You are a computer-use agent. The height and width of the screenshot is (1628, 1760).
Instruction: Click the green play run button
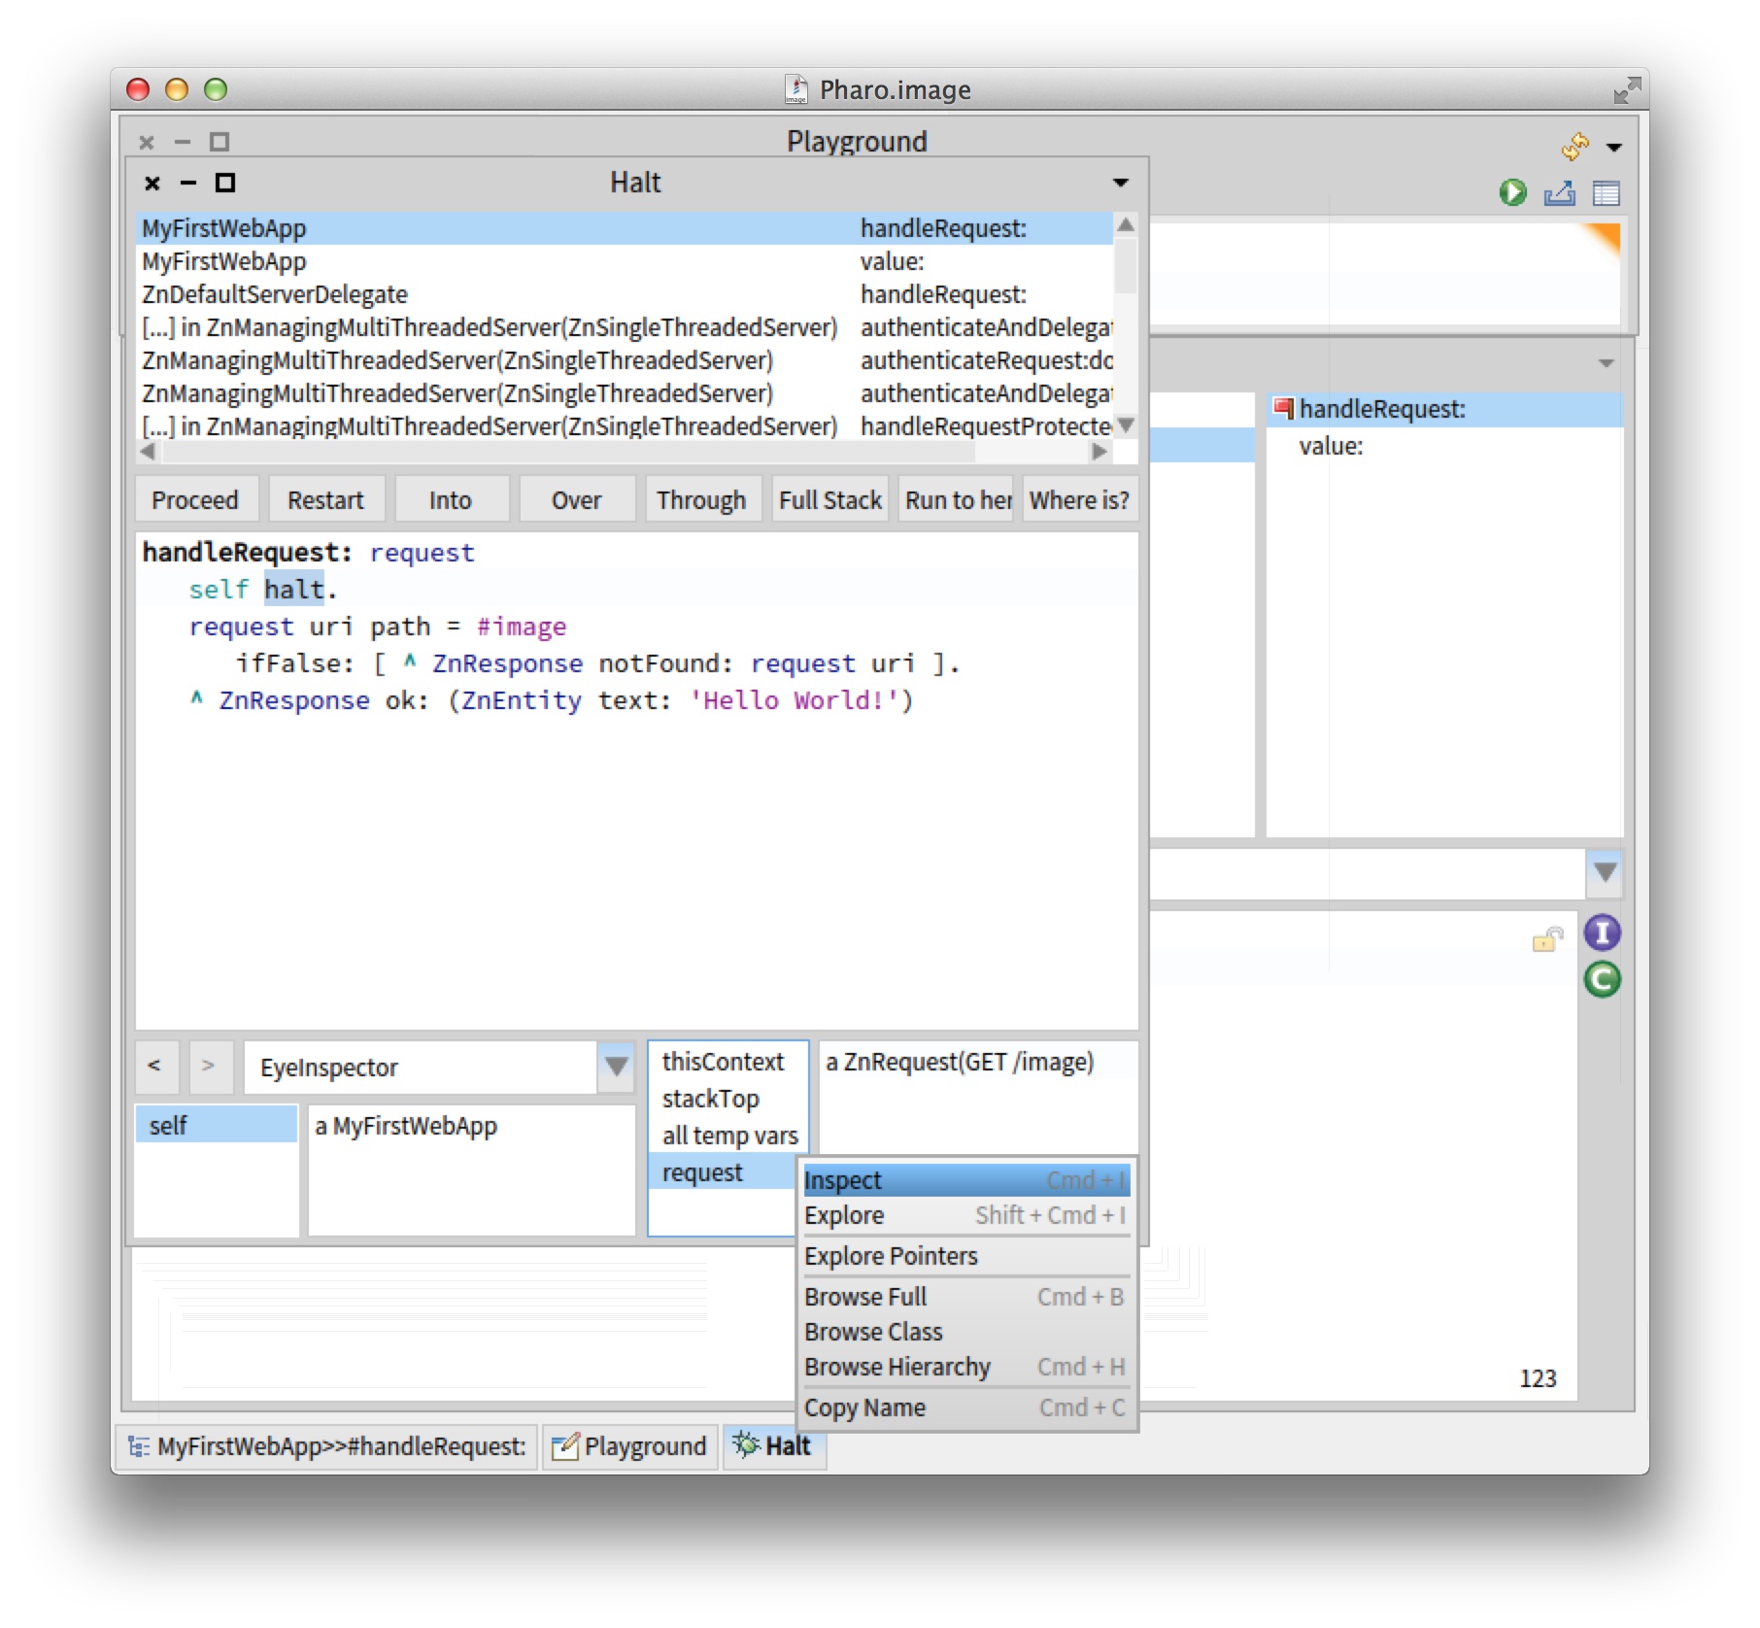[x=1511, y=192]
